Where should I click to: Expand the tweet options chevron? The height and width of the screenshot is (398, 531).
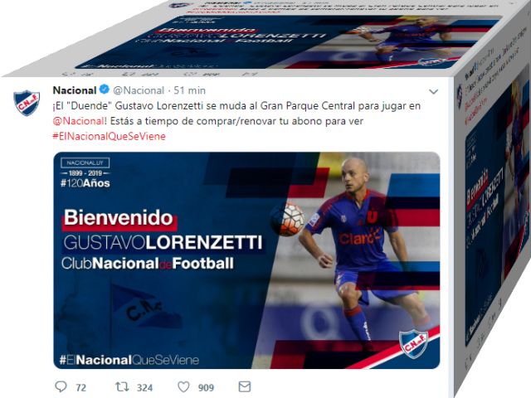click(x=433, y=92)
